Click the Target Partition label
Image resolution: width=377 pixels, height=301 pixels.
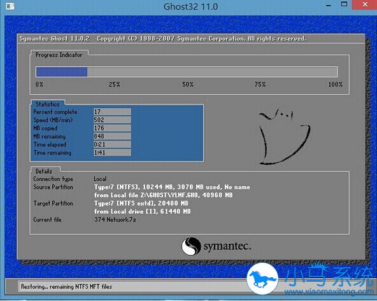point(53,204)
